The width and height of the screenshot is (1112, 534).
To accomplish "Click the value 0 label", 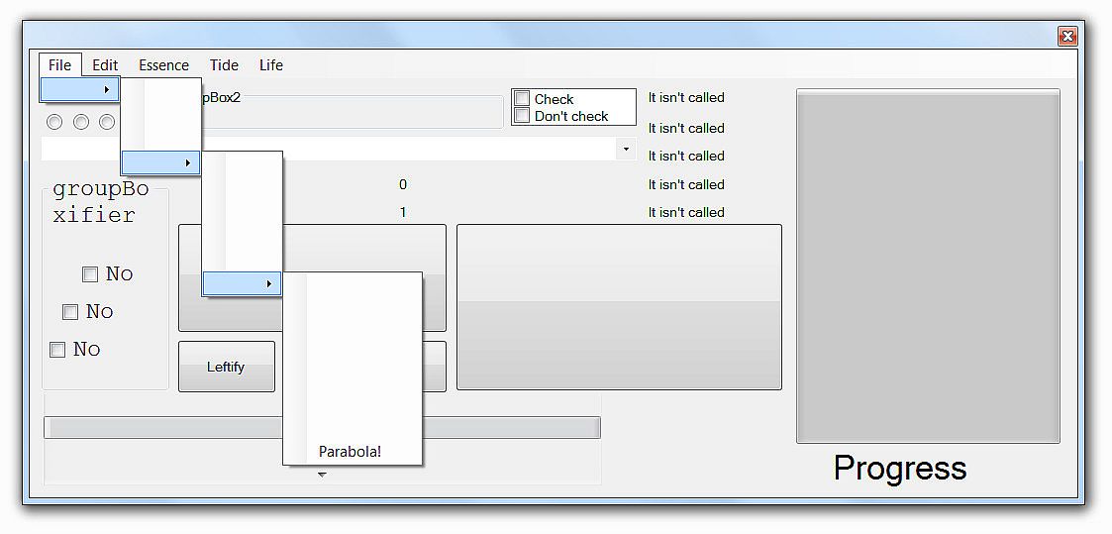I will 403,185.
